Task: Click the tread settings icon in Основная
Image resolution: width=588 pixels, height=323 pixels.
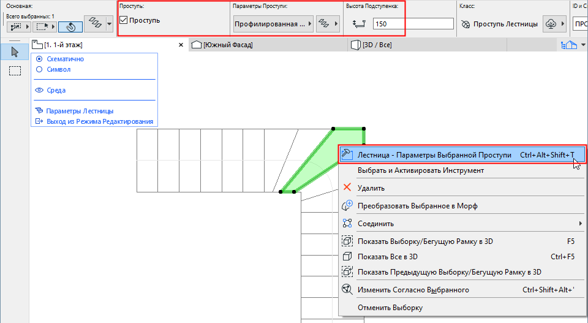Action: 96,24
